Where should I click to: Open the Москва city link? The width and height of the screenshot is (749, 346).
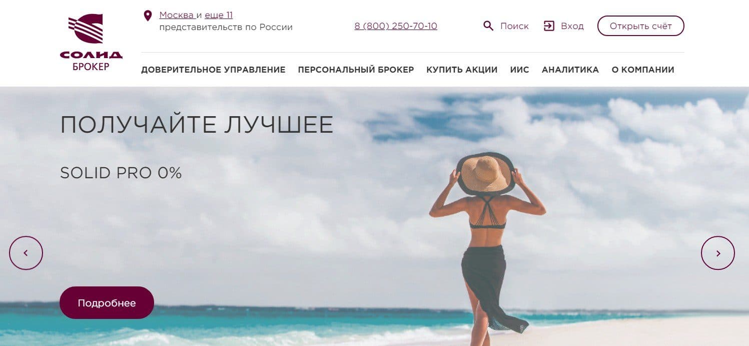pyautogui.click(x=177, y=15)
